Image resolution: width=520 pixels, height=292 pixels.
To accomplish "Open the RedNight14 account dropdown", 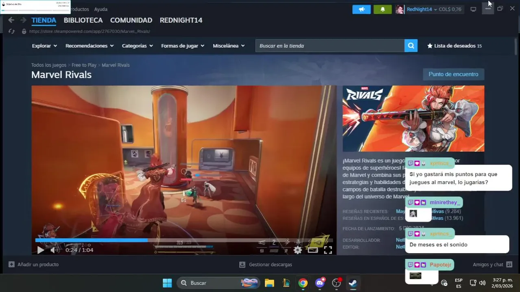I will [x=422, y=9].
